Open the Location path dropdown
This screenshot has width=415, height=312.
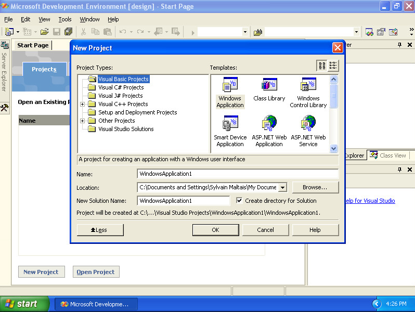(x=282, y=187)
